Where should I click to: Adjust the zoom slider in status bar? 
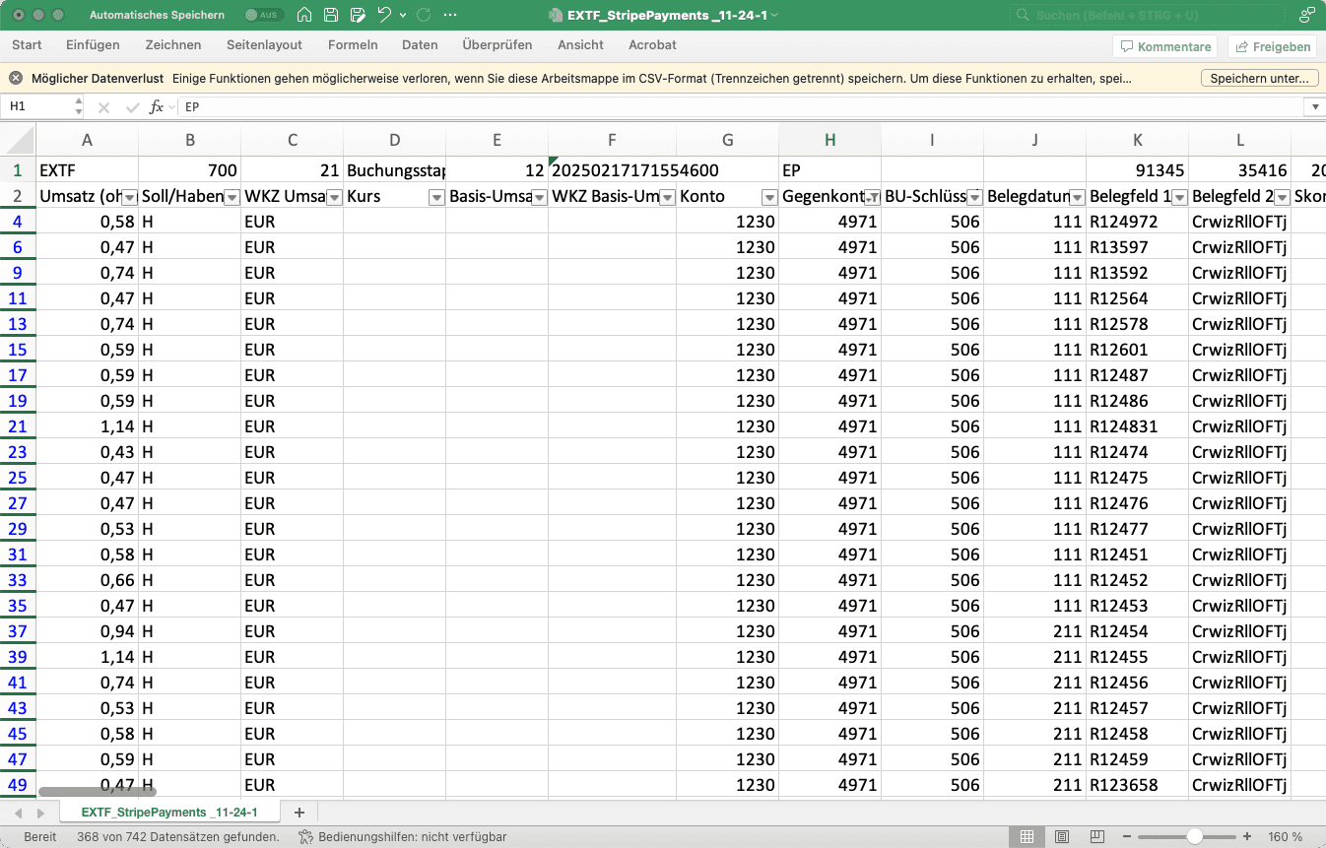coord(1194,836)
